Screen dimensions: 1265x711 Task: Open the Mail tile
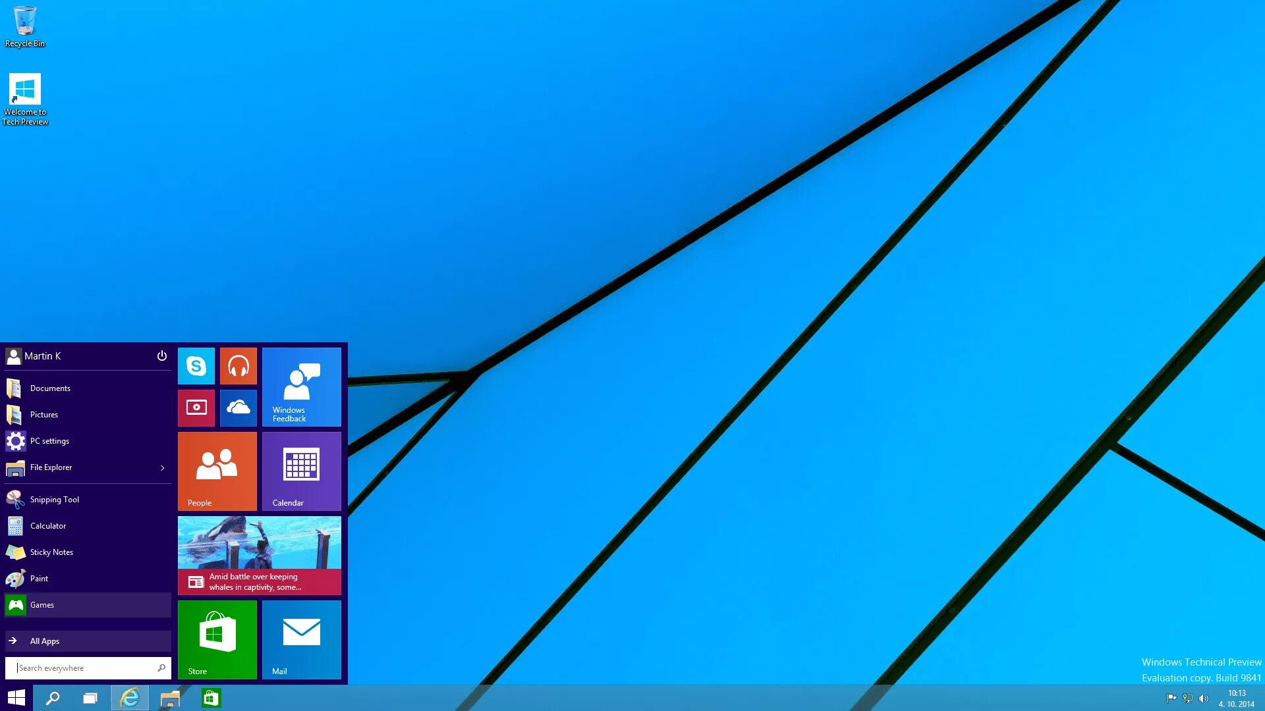coord(301,639)
